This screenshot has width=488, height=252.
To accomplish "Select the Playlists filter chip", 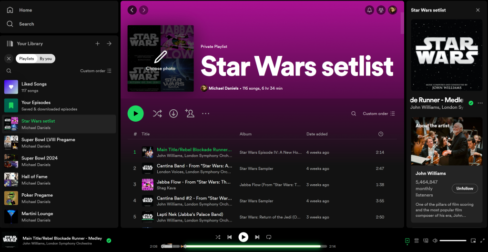I will click(x=27, y=59).
